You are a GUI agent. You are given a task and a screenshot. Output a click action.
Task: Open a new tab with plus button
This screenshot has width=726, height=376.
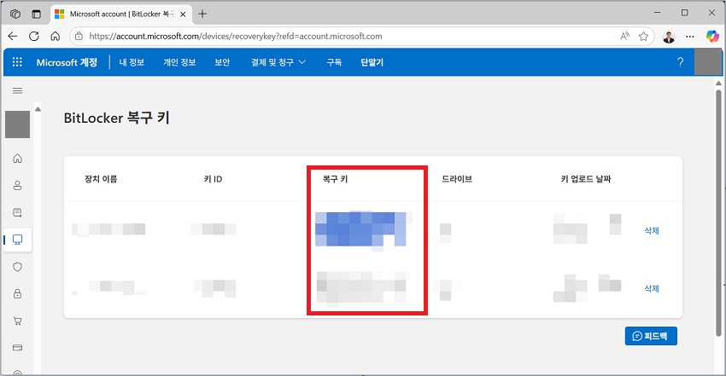click(x=202, y=14)
